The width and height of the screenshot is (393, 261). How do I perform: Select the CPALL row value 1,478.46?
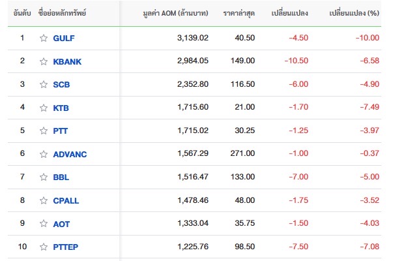tap(193, 200)
